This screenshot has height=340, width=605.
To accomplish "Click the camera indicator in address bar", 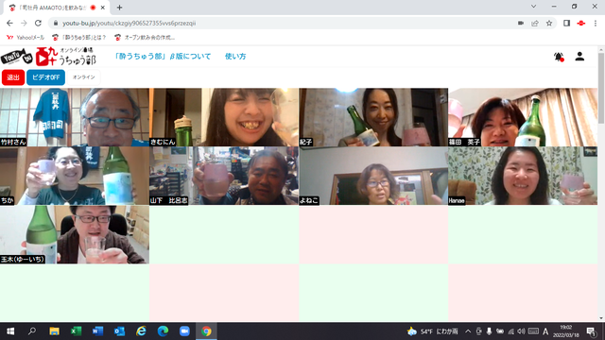I will tap(521, 23).
